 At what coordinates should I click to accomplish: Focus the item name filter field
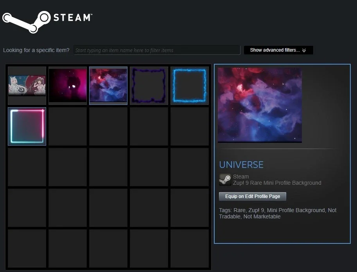click(x=157, y=50)
